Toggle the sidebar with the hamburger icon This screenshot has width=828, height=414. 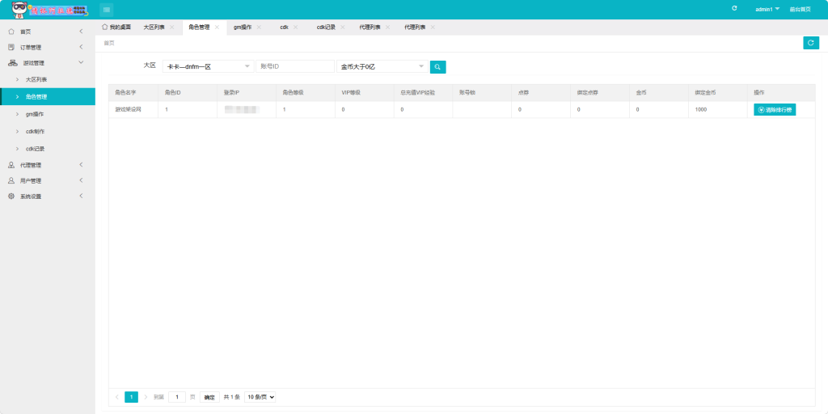point(106,10)
